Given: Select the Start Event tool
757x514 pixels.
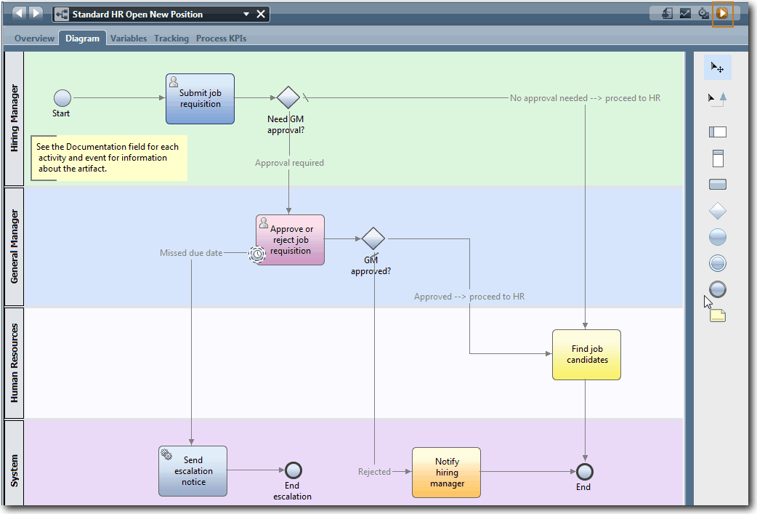Looking at the screenshot, I should [717, 236].
